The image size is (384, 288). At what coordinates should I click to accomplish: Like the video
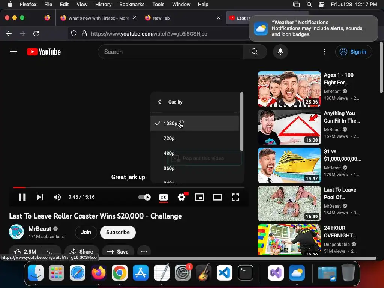[x=25, y=251]
